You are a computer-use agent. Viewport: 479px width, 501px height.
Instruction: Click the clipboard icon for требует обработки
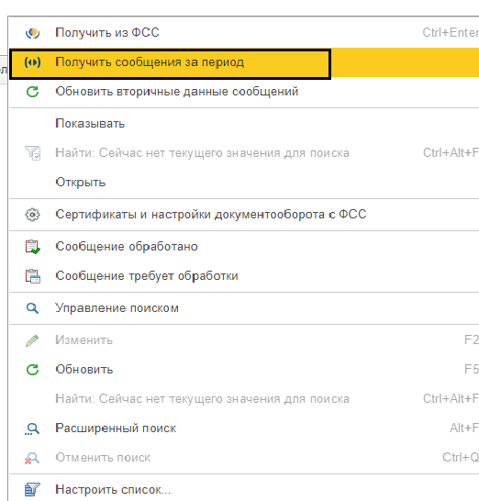(x=32, y=276)
